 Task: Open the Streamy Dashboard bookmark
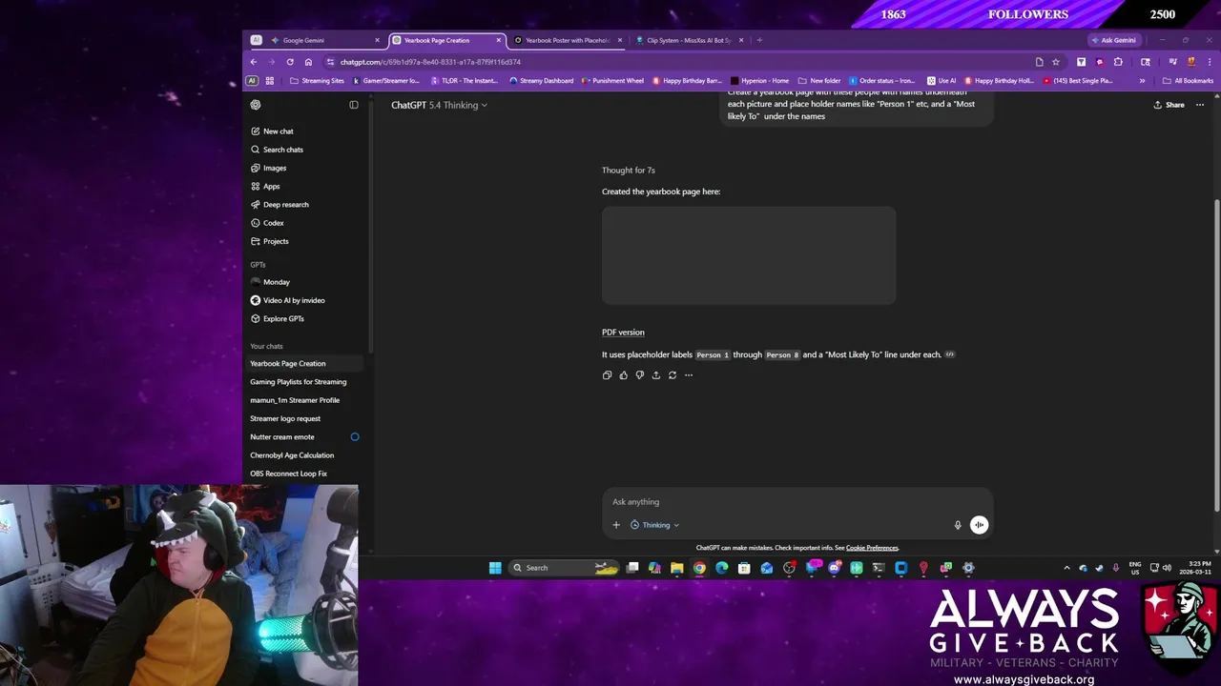tap(541, 81)
